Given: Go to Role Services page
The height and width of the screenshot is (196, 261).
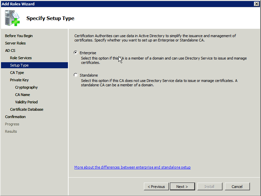Looking at the screenshot, I should point(21,58).
